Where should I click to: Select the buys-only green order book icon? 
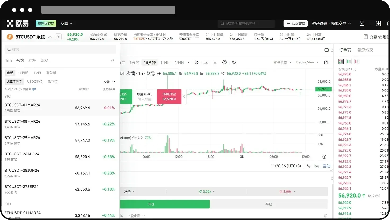[x=349, y=61]
